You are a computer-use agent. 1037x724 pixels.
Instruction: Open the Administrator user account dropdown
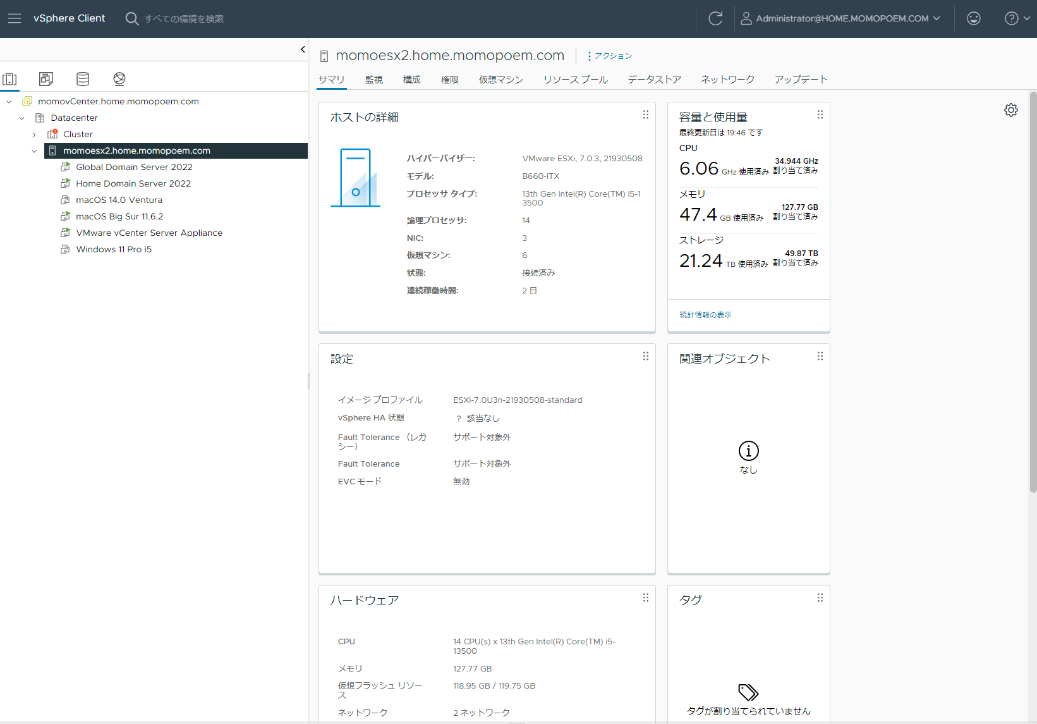point(840,18)
